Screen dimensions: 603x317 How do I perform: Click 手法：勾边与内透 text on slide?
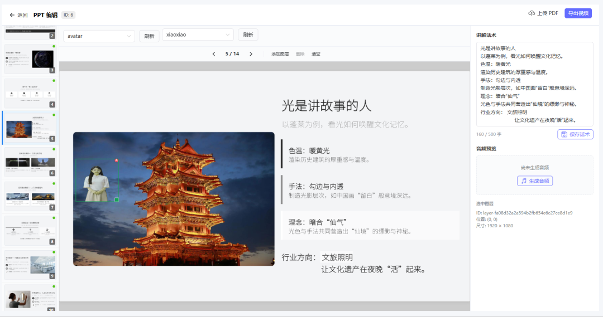[316, 186]
